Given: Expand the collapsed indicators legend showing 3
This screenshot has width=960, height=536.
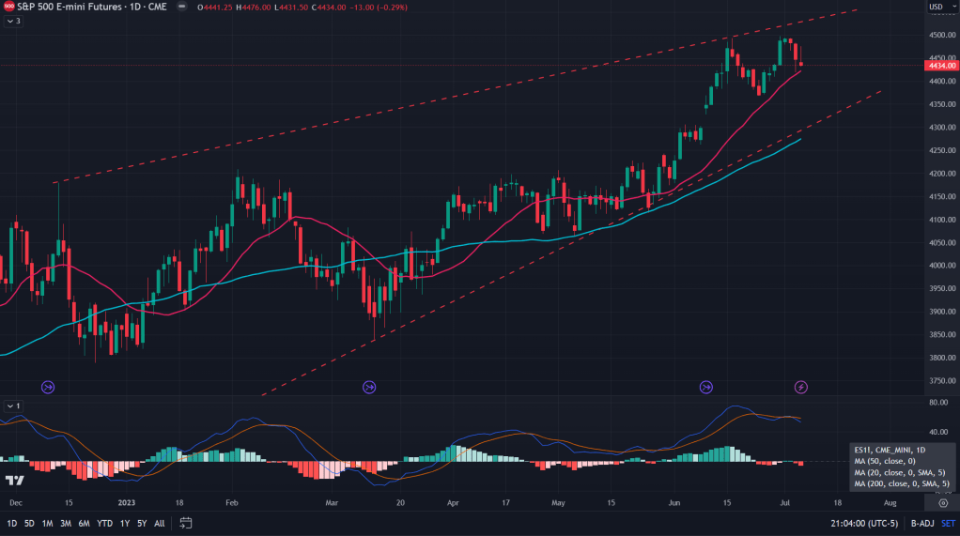Looking at the screenshot, I should click(13, 22).
